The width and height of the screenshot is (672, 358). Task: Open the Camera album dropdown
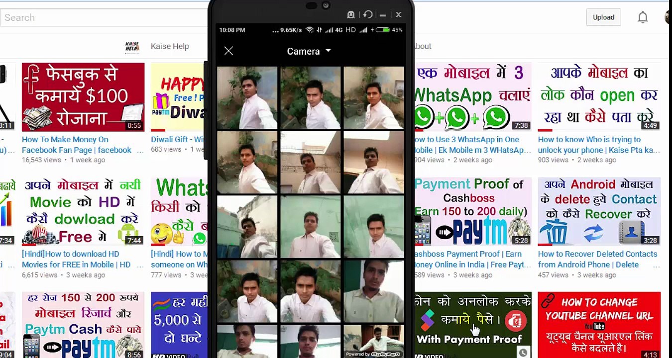pyautogui.click(x=309, y=51)
